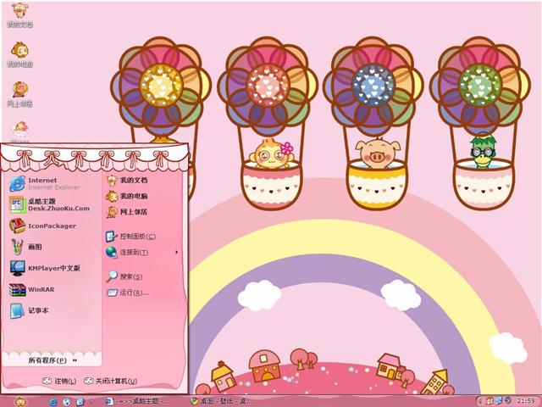Click the 21:59 clock in system tray
This screenshot has width=542, height=407.
(x=526, y=401)
